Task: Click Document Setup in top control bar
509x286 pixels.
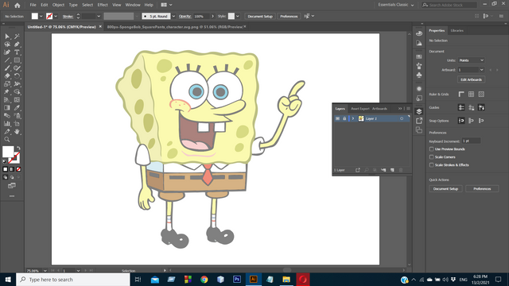Action: coord(260,16)
